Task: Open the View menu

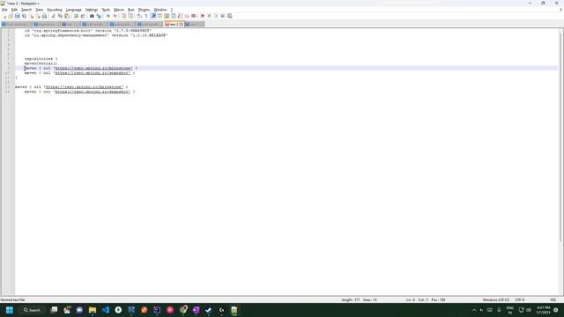Action: 40,10
